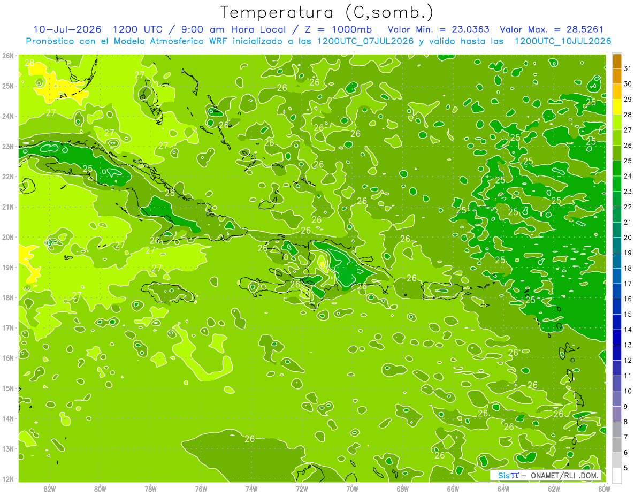Image resolution: width=642 pixels, height=496 pixels.
Task: Click the blue swatch between 14 and 15
Action: 617,322
